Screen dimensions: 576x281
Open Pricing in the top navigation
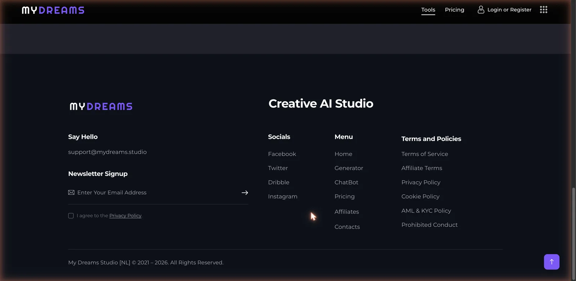455,10
